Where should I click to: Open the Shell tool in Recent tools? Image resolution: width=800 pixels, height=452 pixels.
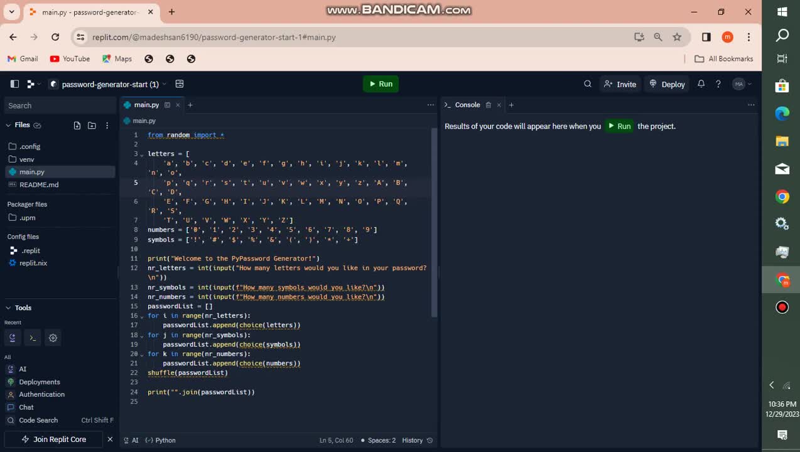coord(33,338)
